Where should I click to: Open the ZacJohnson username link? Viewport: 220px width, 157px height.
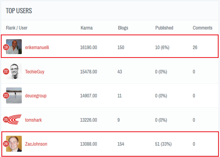pos(36,144)
